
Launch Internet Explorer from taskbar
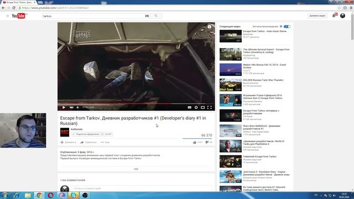[x=16, y=195]
